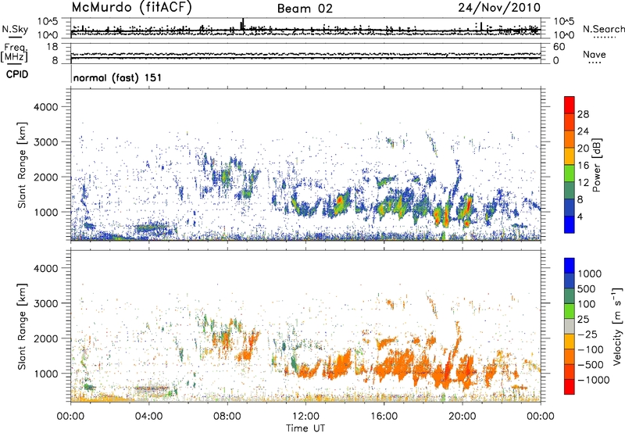This screenshot has width=625, height=433.
Task: Click the 04:00 time axis tick label
Action: (x=149, y=417)
